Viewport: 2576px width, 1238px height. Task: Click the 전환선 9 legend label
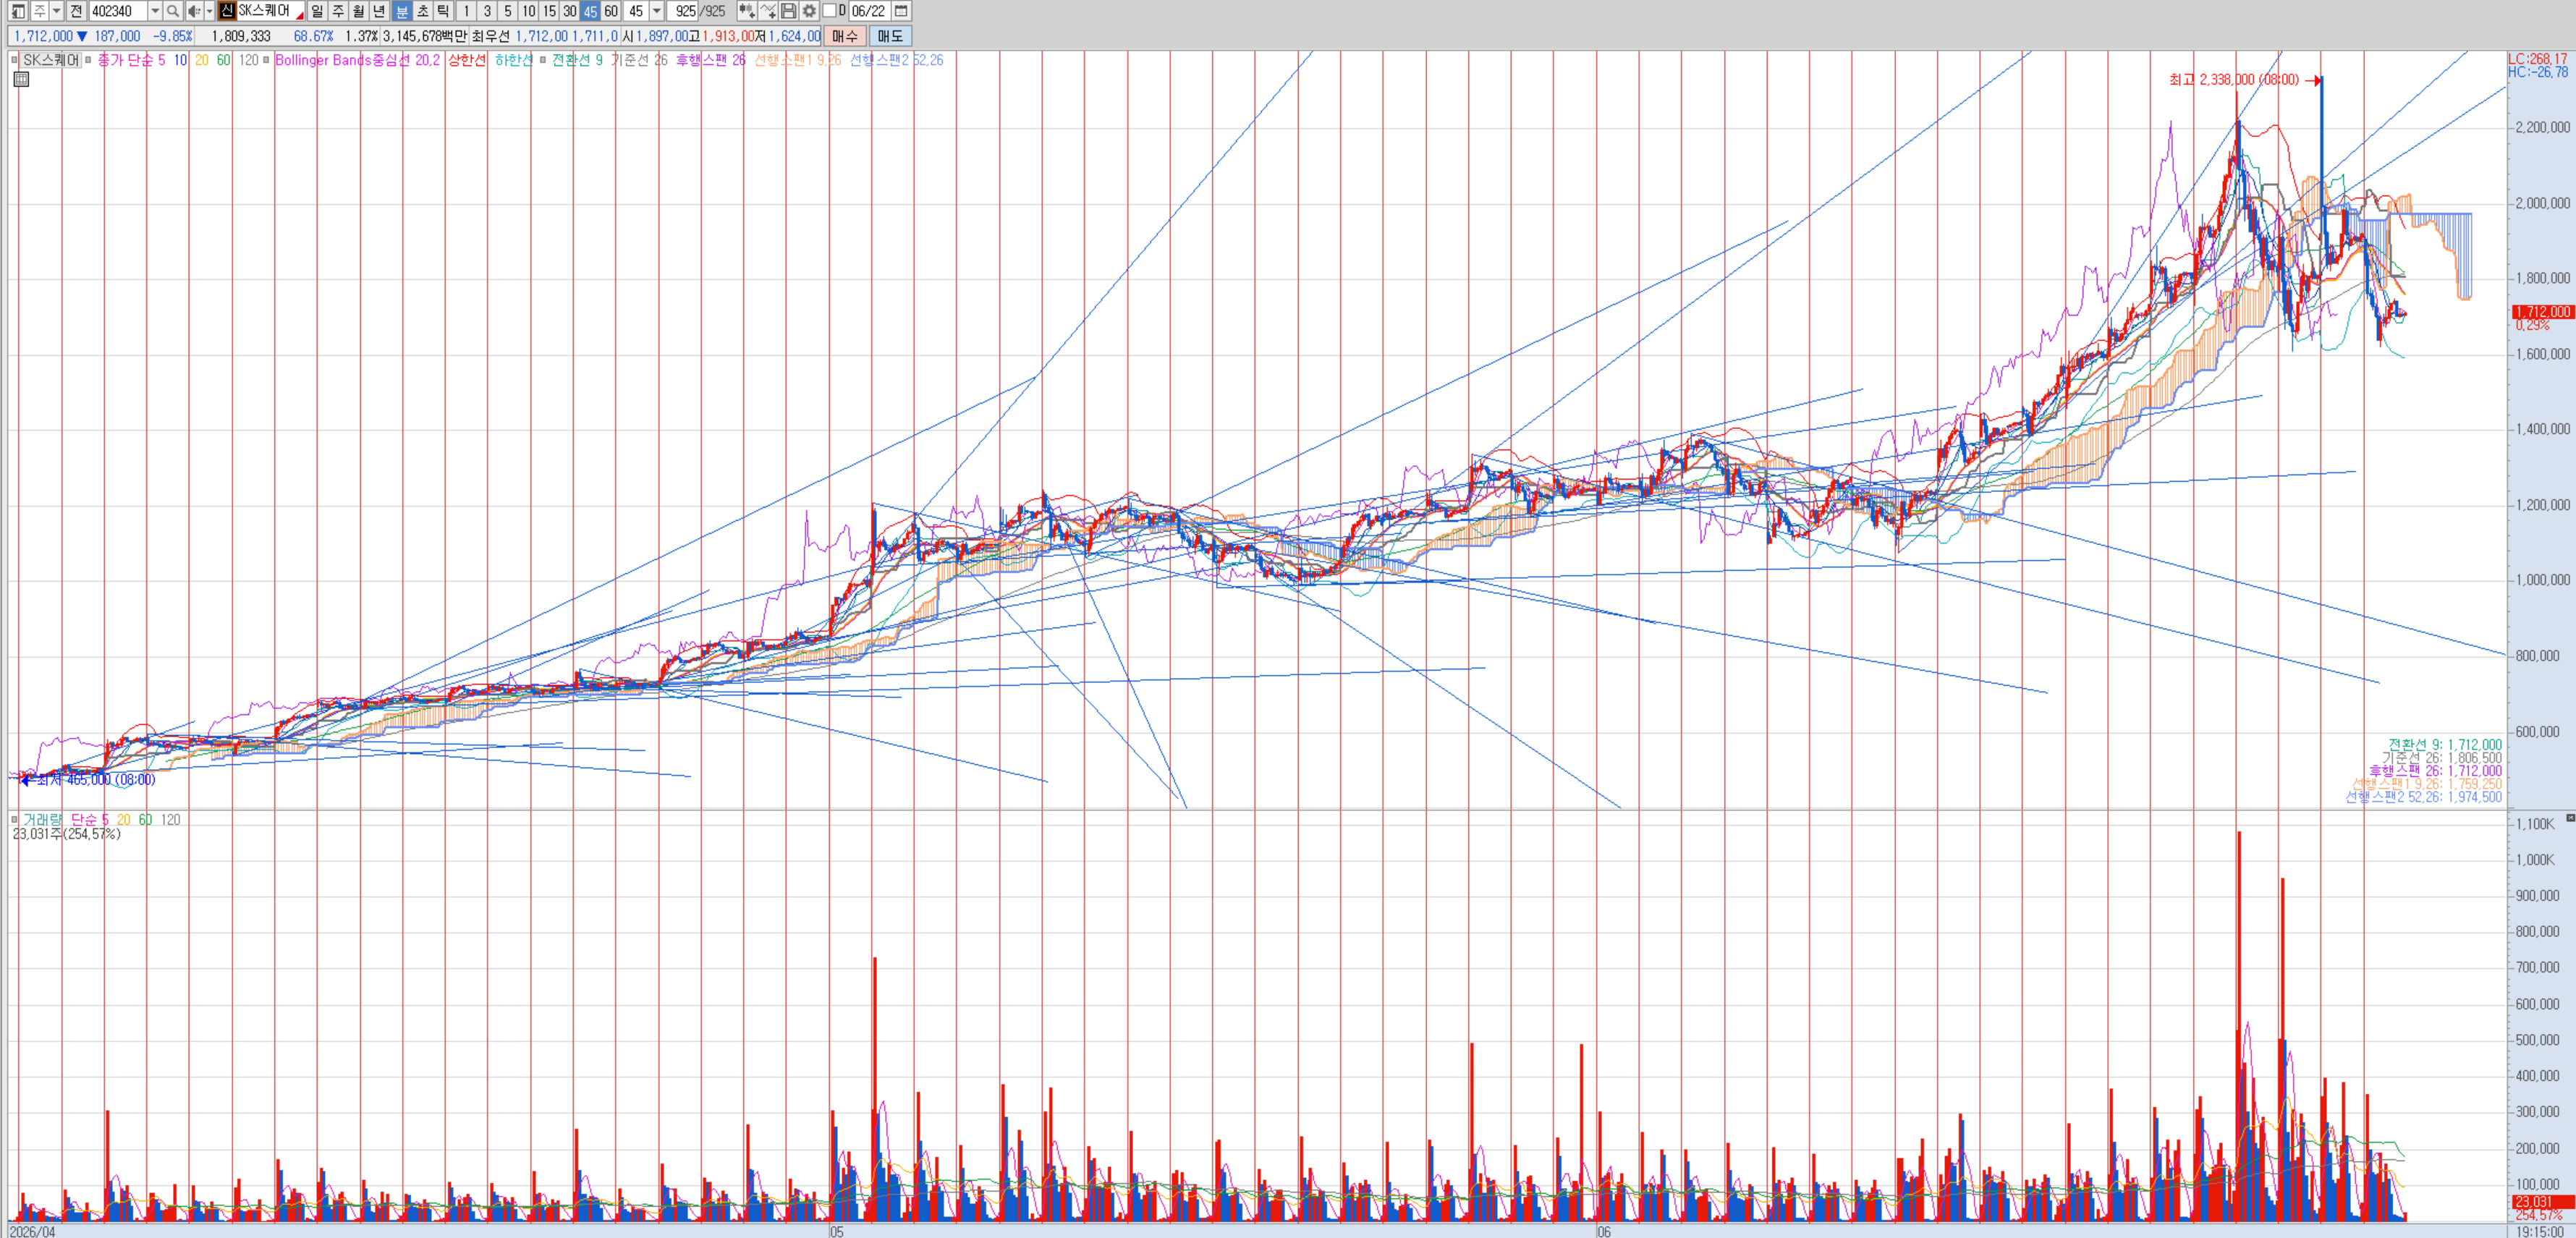pyautogui.click(x=577, y=60)
